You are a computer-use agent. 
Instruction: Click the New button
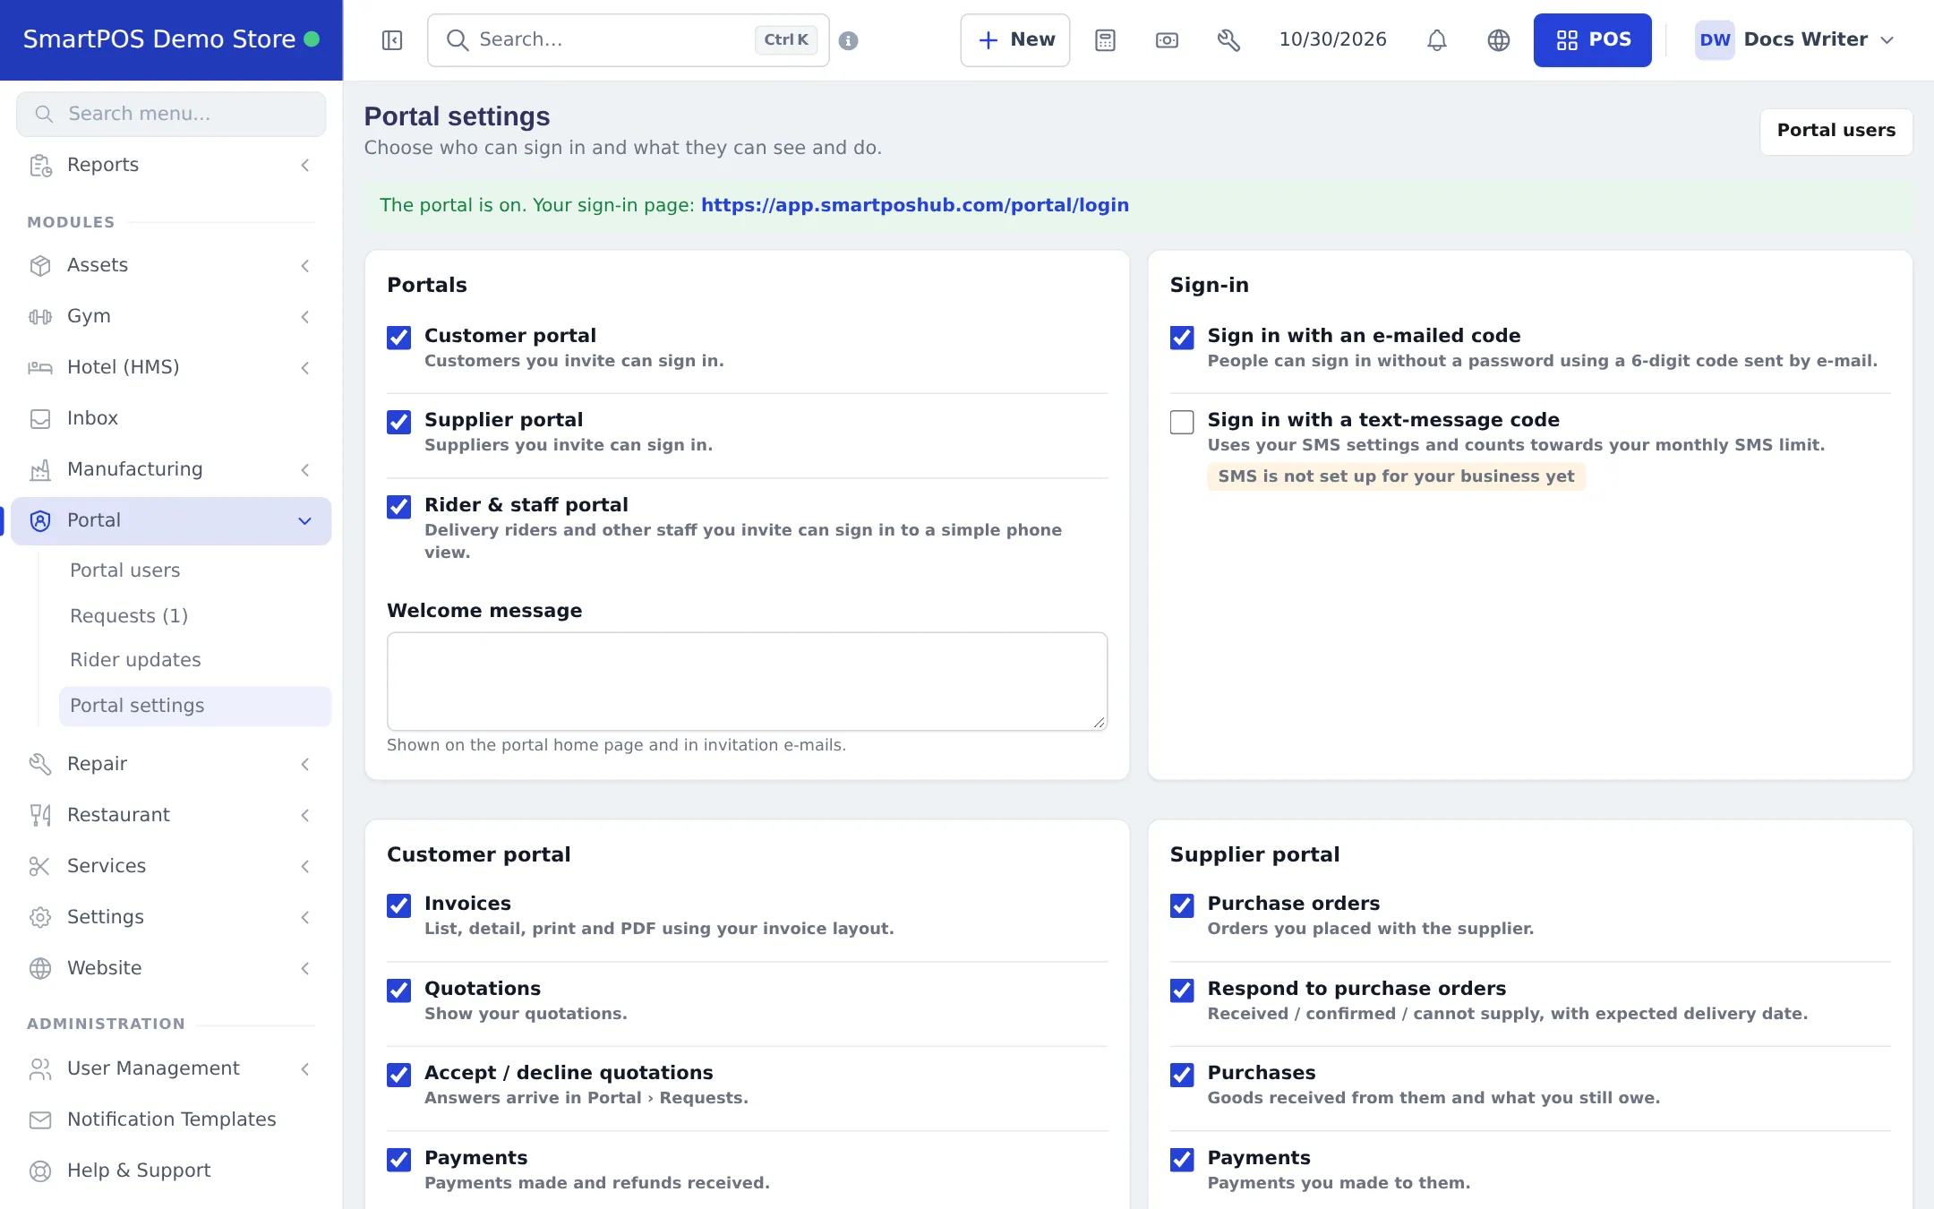[1015, 40]
